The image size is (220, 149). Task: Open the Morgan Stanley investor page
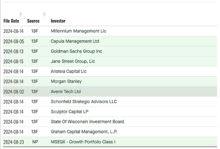pyautogui.click(x=66, y=81)
